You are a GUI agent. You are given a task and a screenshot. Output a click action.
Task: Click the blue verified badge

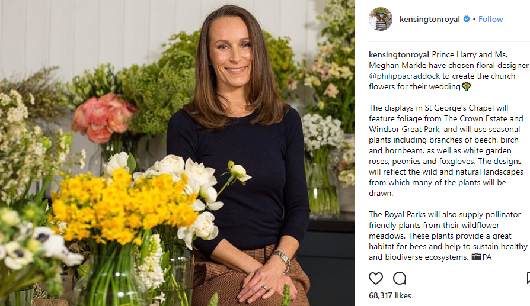[x=467, y=19]
